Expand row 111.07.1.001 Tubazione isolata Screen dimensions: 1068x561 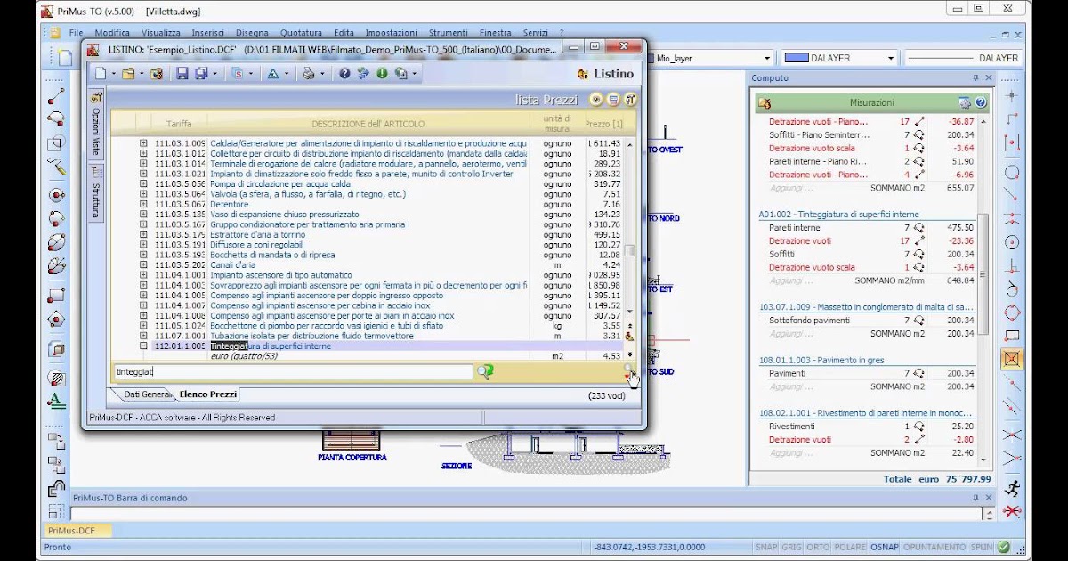[143, 336]
